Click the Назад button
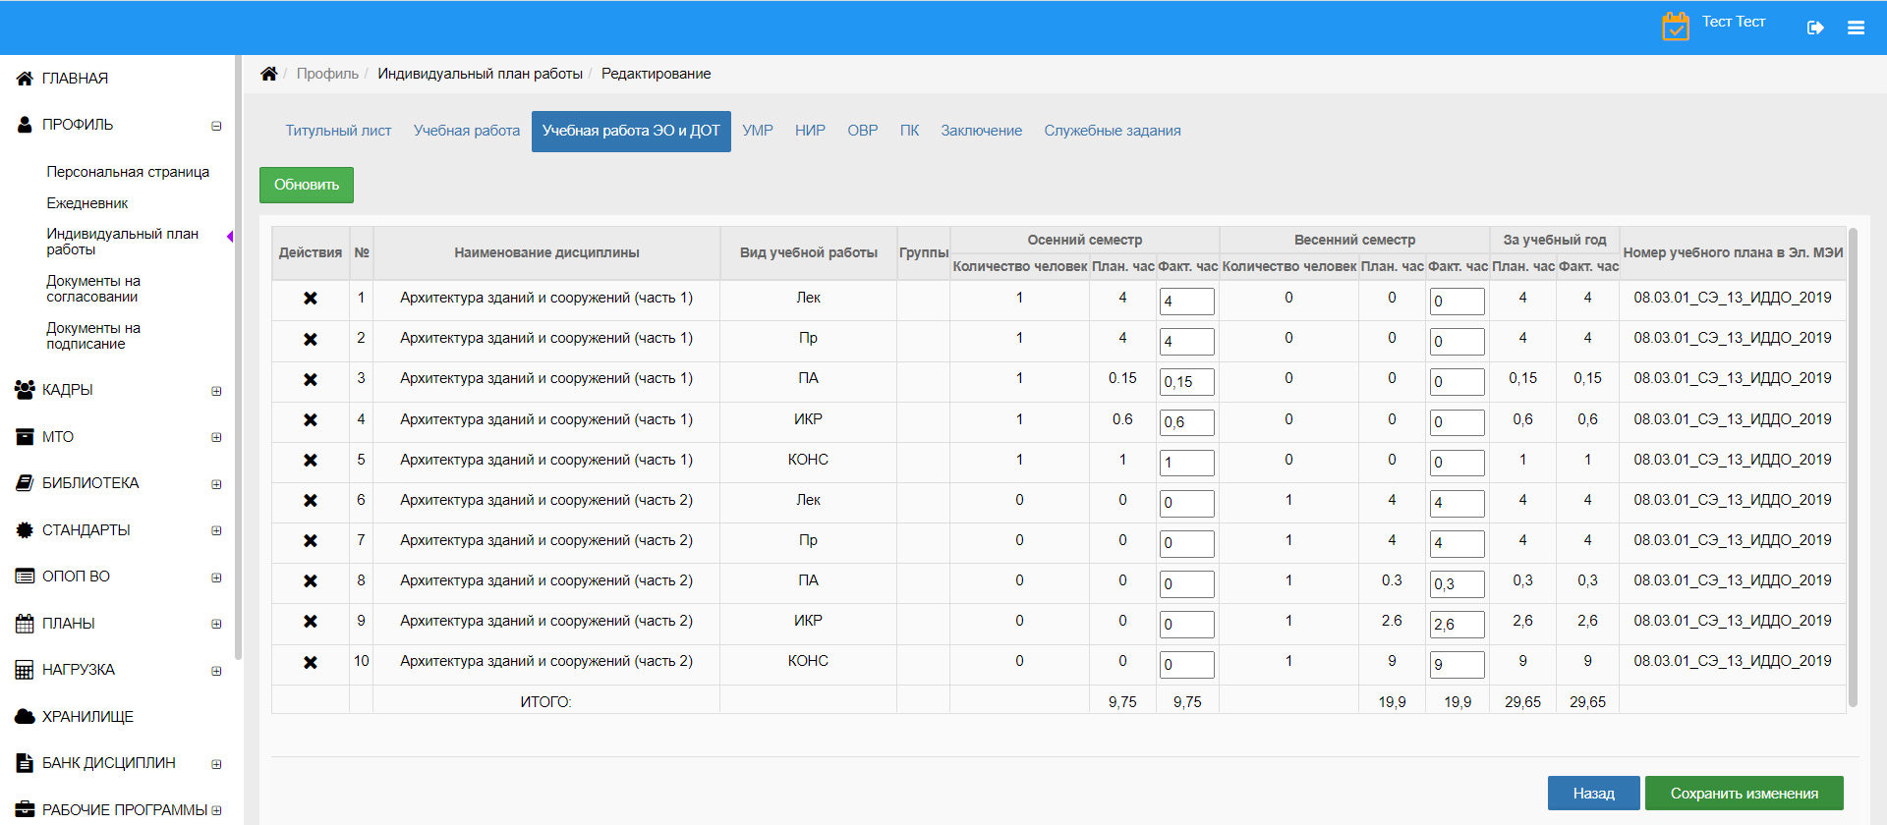Viewport: 1887px width, 825px height. tap(1594, 794)
